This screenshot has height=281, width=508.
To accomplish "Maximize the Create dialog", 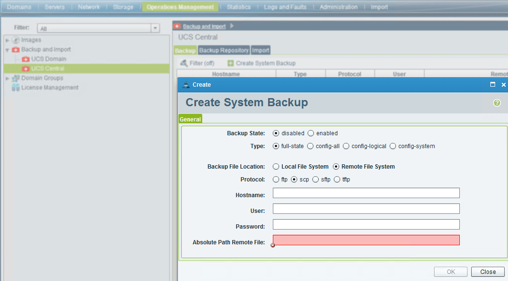I will 492,84.
